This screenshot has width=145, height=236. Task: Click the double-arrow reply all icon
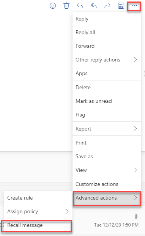click(x=93, y=6)
